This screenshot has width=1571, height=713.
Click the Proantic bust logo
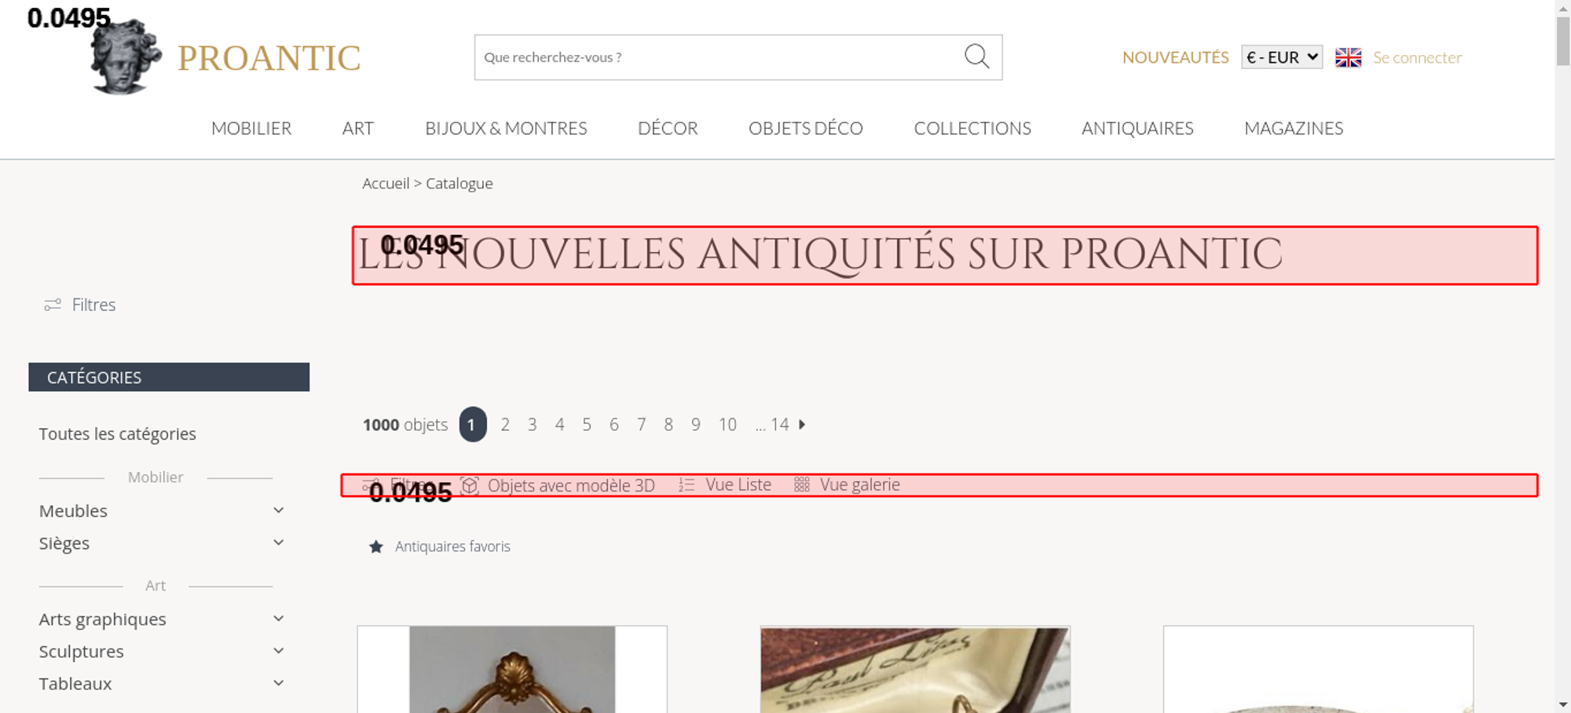(x=125, y=58)
